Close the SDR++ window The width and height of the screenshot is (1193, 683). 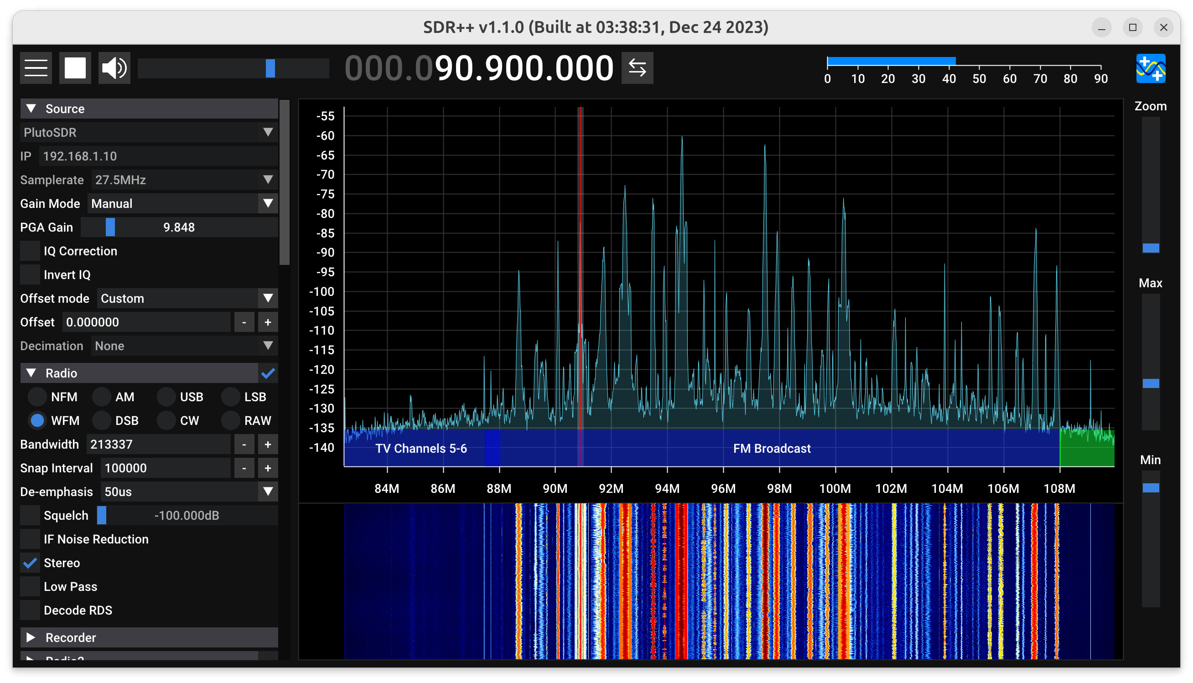pos(1163,28)
